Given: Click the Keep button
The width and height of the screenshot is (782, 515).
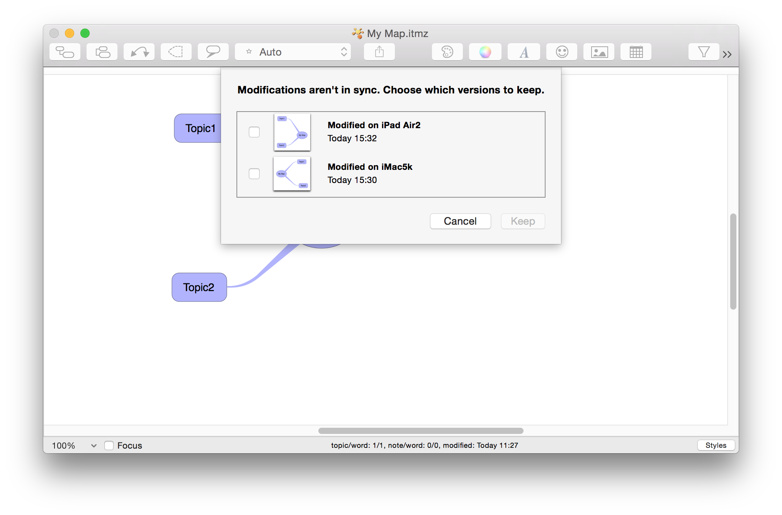Looking at the screenshot, I should [523, 221].
